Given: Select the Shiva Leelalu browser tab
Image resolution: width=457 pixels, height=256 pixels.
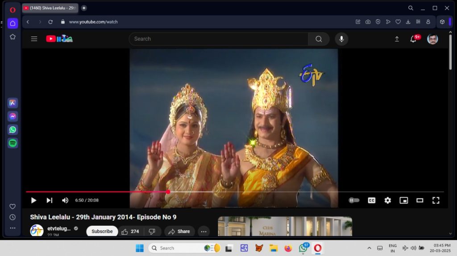Looking at the screenshot, I should pyautogui.click(x=50, y=8).
